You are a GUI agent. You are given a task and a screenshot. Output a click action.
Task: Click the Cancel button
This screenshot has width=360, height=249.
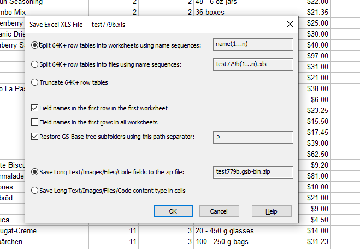point(219,211)
